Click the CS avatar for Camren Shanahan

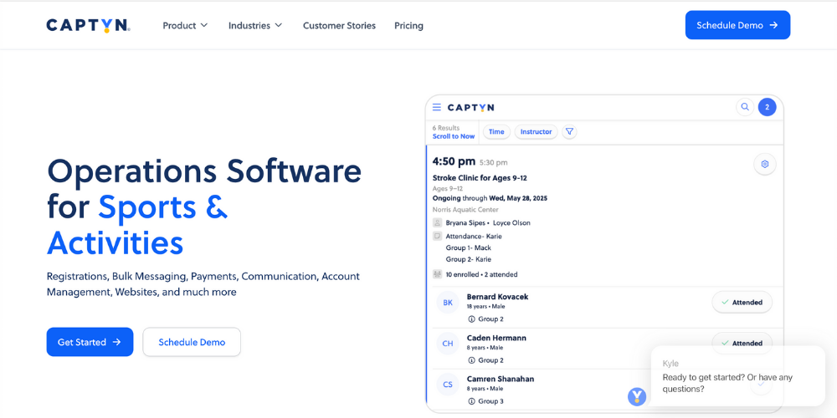point(447,385)
